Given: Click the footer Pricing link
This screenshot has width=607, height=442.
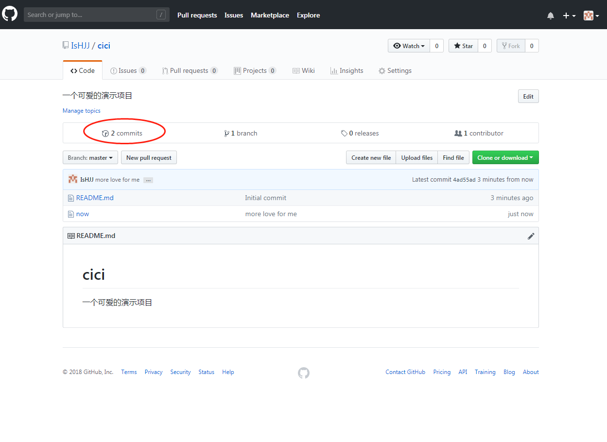Looking at the screenshot, I should tap(442, 372).
